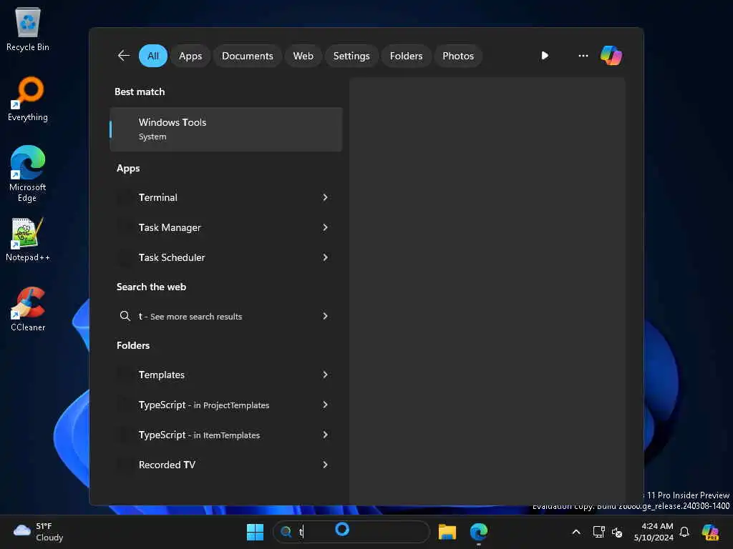Open Windows Tools best match result
Viewport: 733px width, 549px height.
click(225, 129)
